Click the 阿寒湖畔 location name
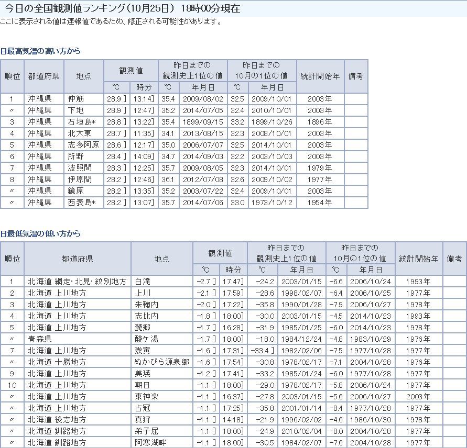The width and height of the screenshot is (467, 448). pyautogui.click(x=150, y=443)
